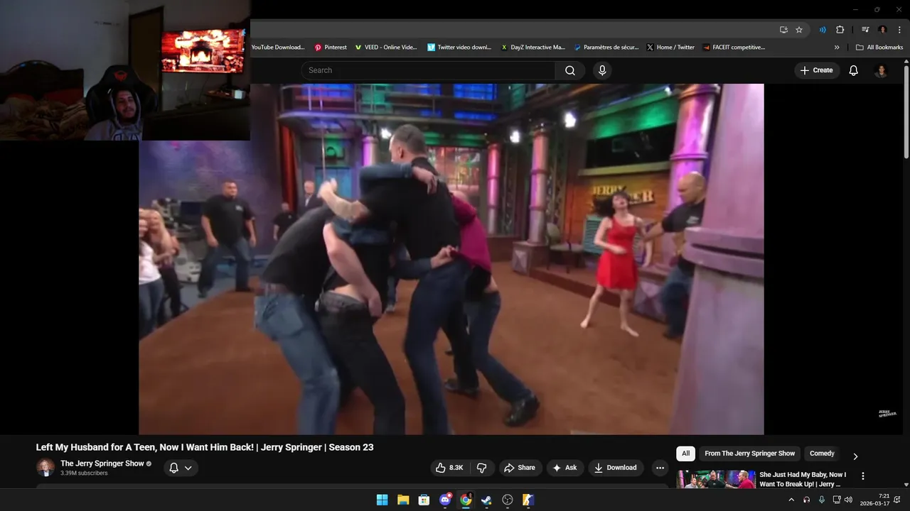Viewport: 910px width, 511px height.
Task: Open Counter-Strike icon in taskbar
Action: (528, 500)
